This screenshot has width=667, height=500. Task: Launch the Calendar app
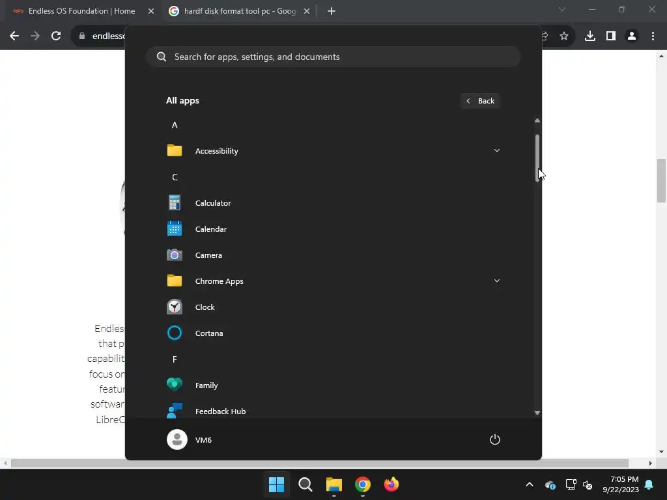(333, 229)
